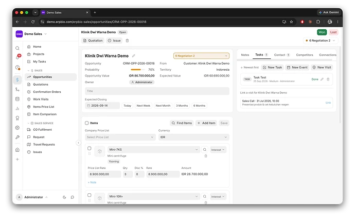The height and width of the screenshot is (220, 355).
Task: Switch to the Notes tab
Action: 245,55
